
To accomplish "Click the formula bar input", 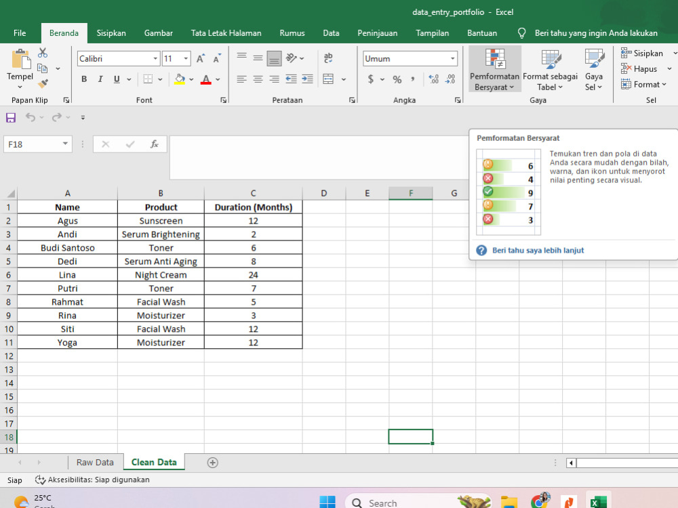I will click(319, 157).
